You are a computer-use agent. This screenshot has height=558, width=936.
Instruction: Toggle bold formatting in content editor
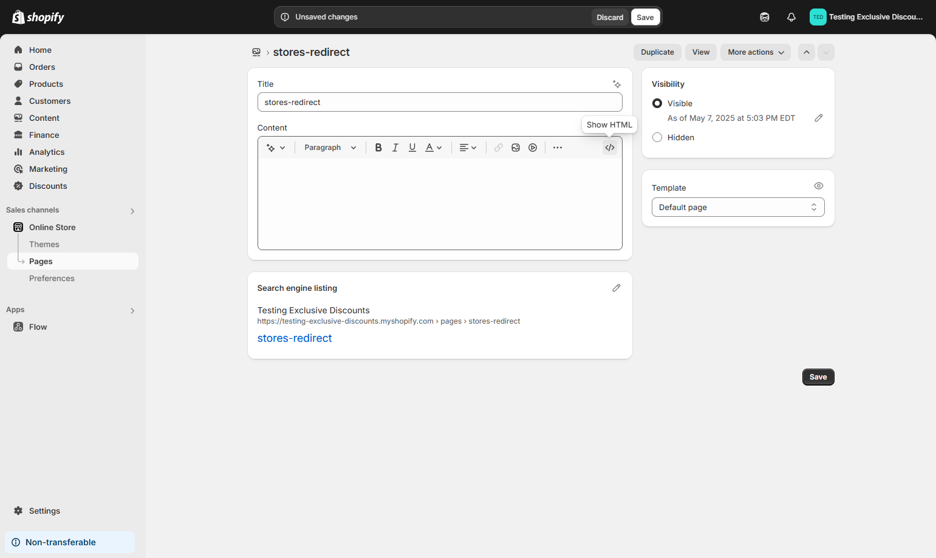pyautogui.click(x=378, y=148)
